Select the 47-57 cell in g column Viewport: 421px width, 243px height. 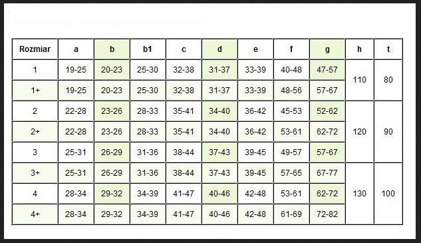click(x=327, y=70)
